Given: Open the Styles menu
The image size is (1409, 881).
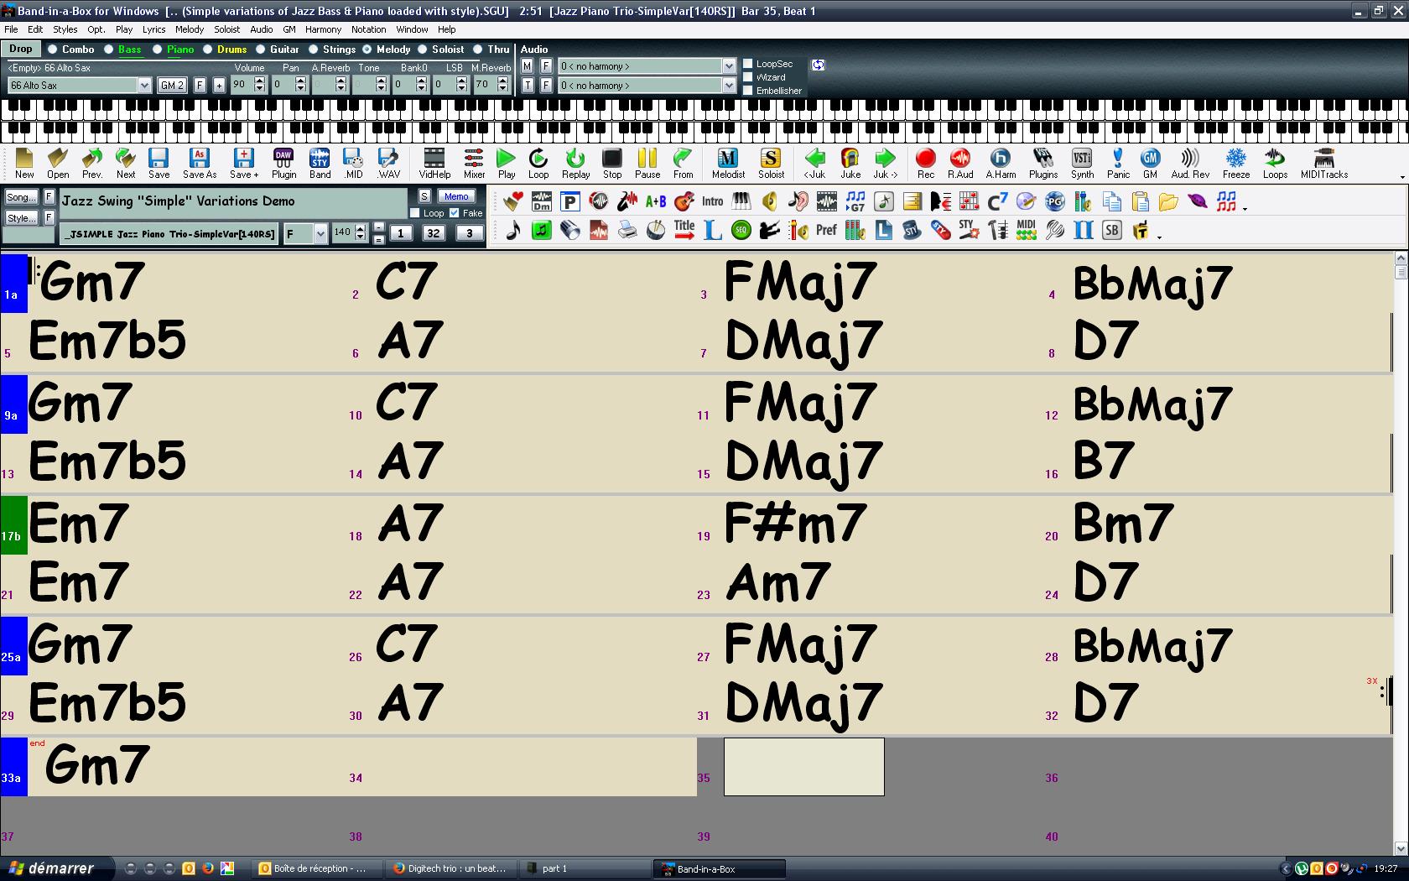Looking at the screenshot, I should coord(65,29).
